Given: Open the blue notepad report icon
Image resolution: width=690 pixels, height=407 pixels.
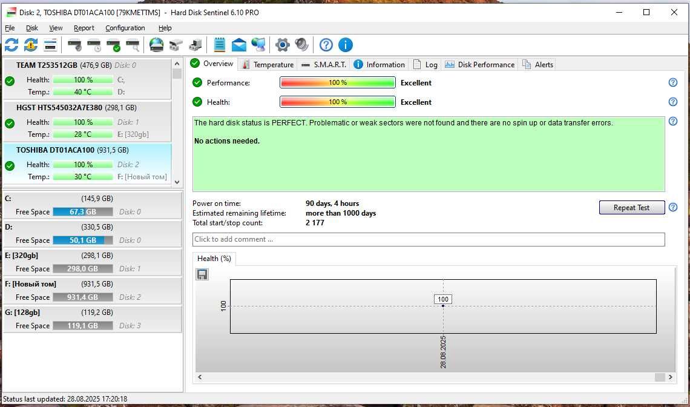Looking at the screenshot, I should coord(219,44).
